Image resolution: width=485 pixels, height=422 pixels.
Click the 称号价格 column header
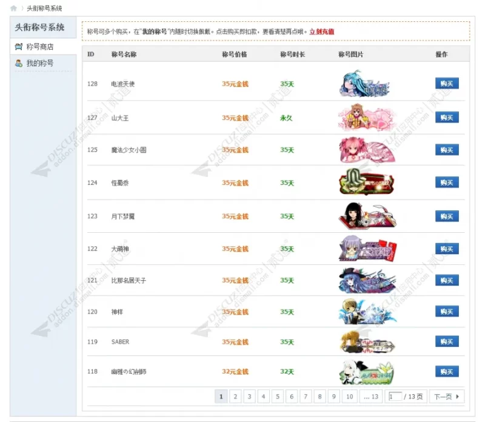[235, 55]
